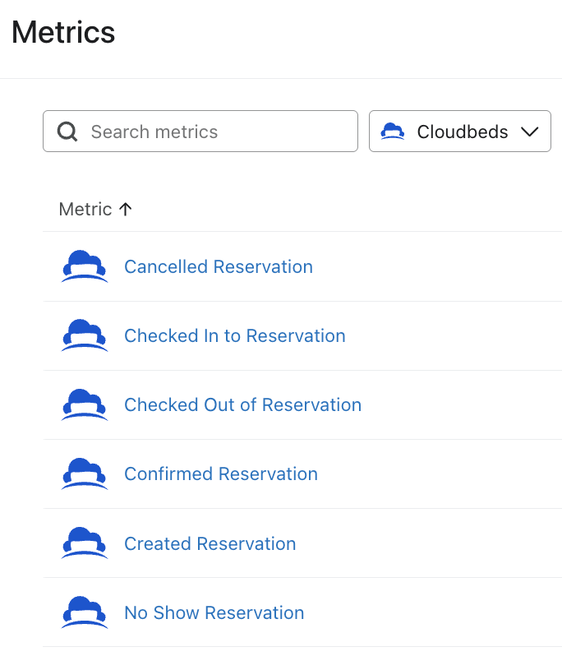Sort by the Metric column header
Screen dimensions: 562x656
85,210
